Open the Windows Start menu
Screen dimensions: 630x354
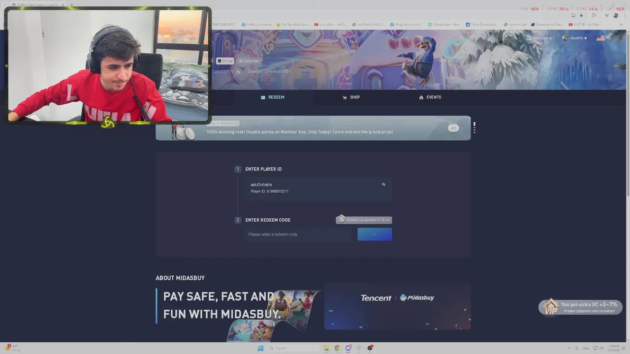(x=260, y=348)
